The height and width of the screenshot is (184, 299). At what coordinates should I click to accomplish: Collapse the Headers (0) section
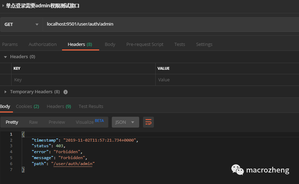point(5,57)
